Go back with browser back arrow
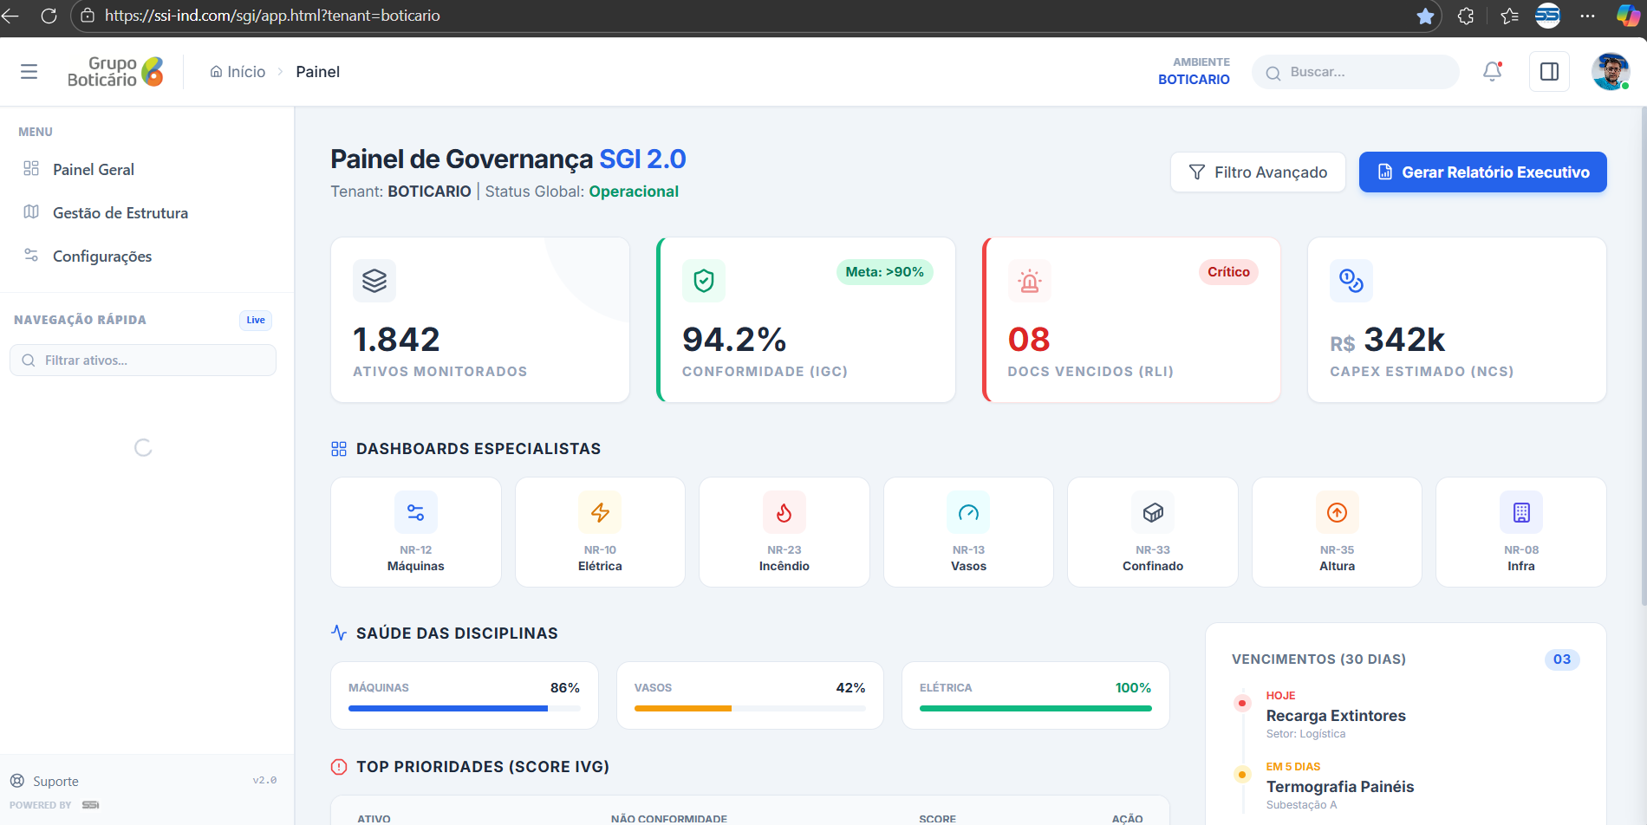 tap(10, 16)
